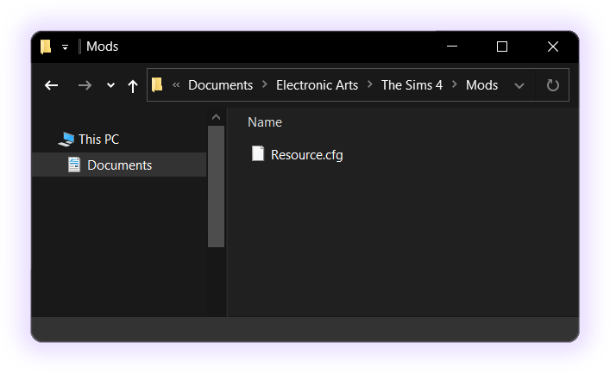Open the recent locations dropdown arrow
Image resolution: width=610 pixels, height=373 pixels.
coord(111,85)
